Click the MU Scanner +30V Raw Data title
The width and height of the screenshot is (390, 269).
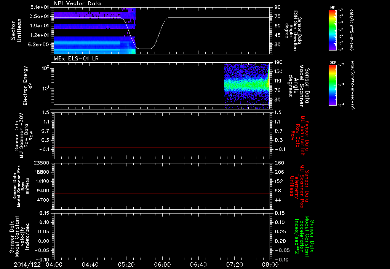(24, 136)
